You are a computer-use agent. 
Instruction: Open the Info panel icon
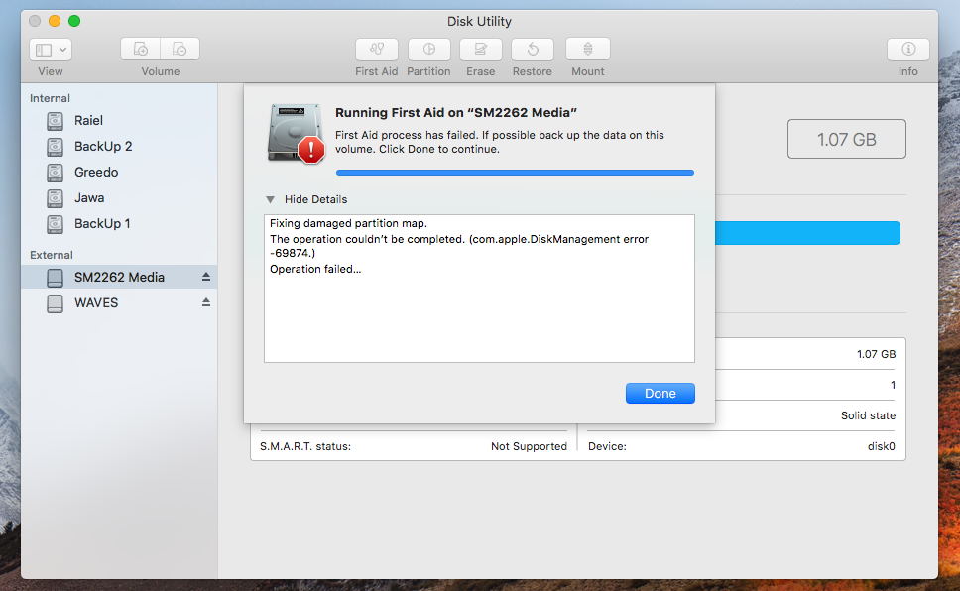[908, 49]
